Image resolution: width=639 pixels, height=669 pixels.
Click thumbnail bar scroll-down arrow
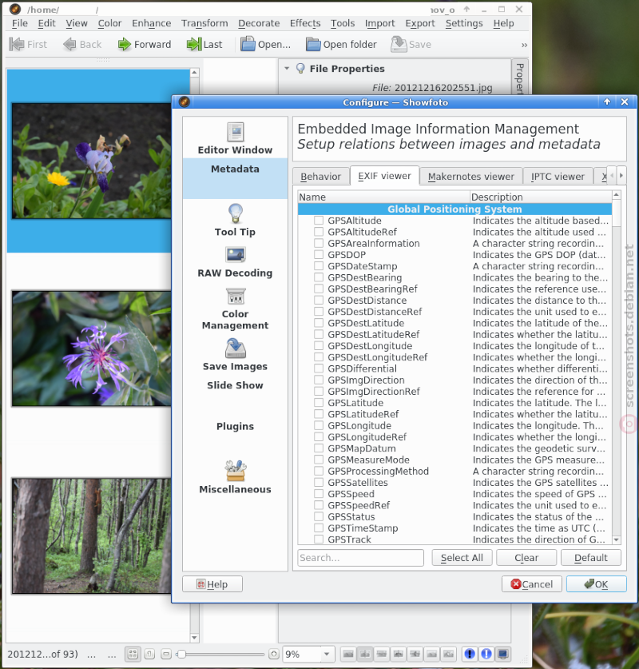tap(194, 637)
